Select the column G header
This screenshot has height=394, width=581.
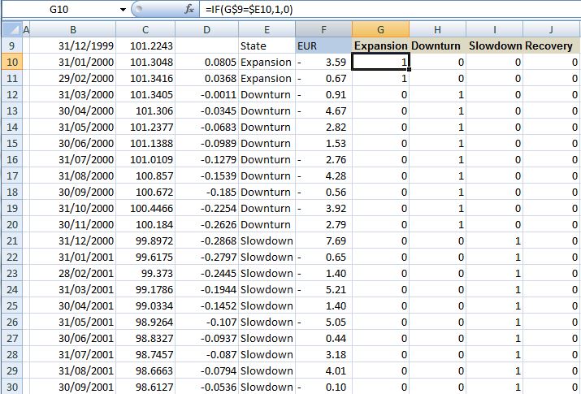380,29
